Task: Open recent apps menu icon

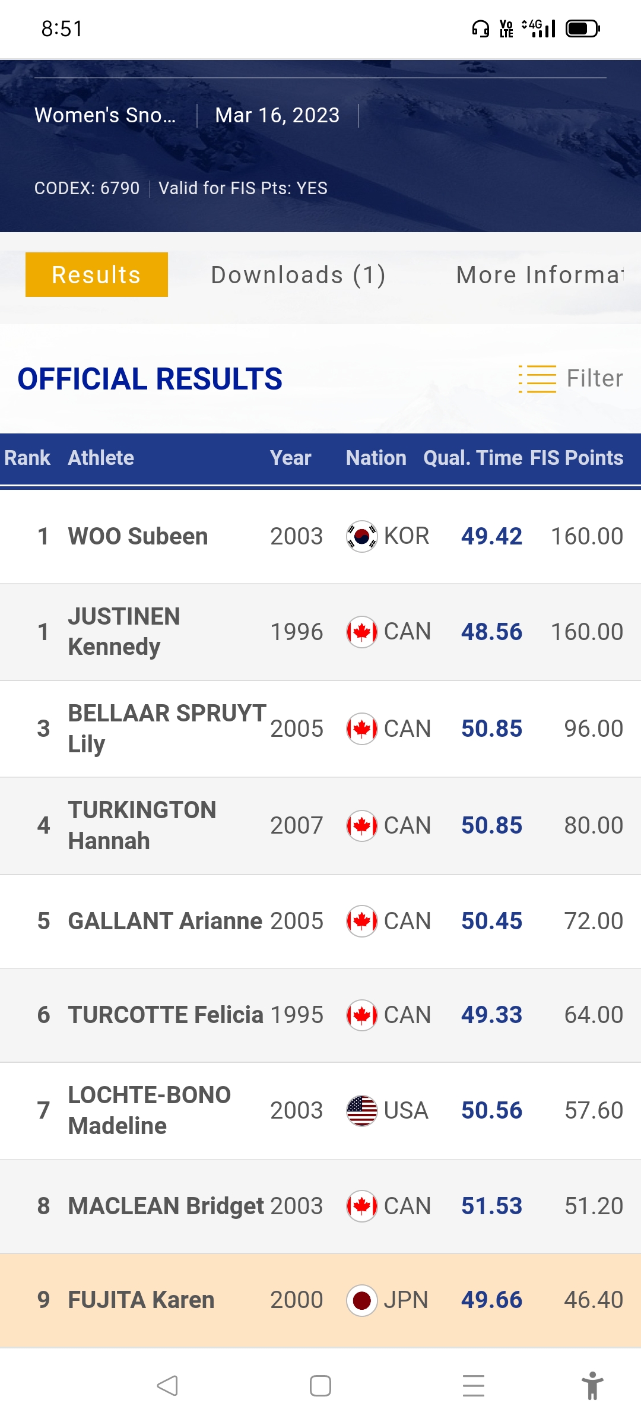Action: [x=474, y=1386]
